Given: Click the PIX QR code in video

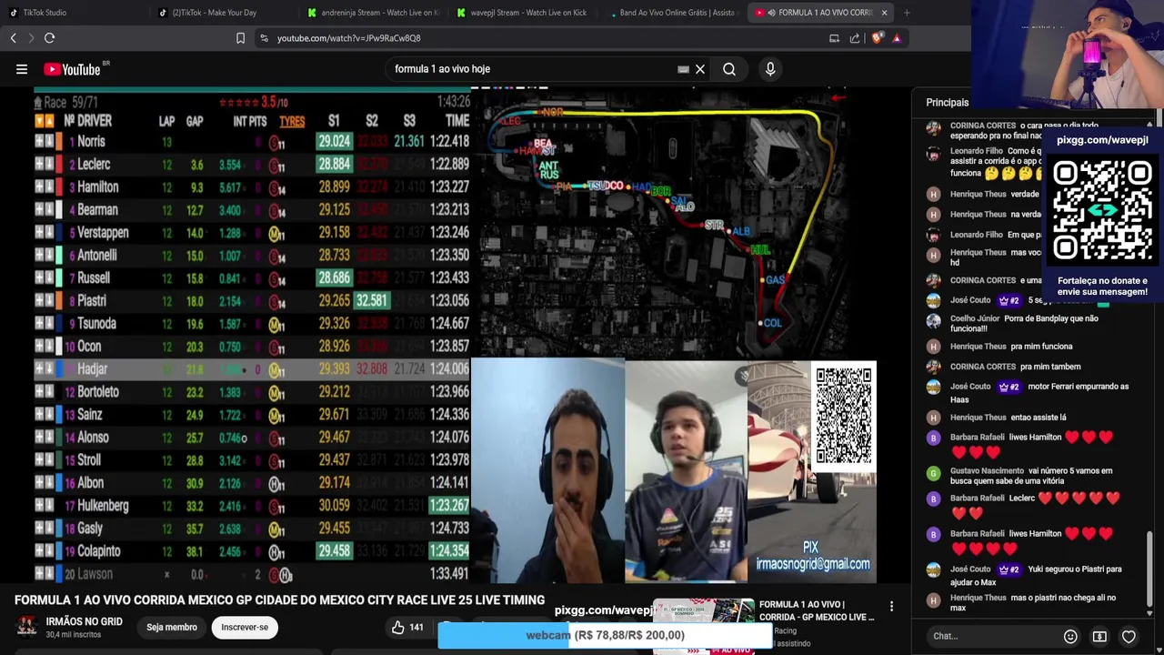Looking at the screenshot, I should click(843, 415).
